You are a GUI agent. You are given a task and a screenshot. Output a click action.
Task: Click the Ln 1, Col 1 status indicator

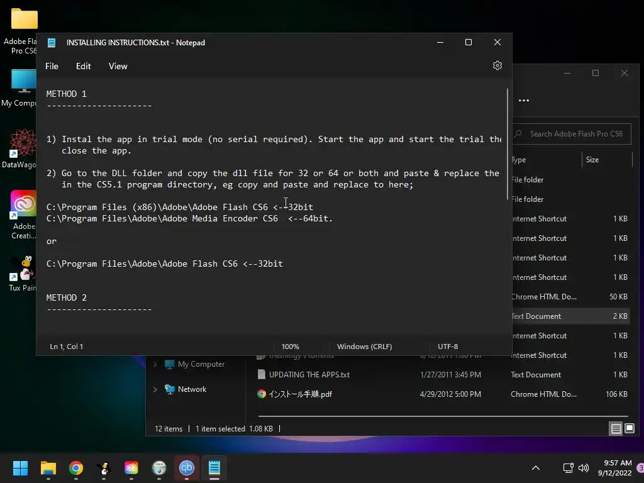67,347
